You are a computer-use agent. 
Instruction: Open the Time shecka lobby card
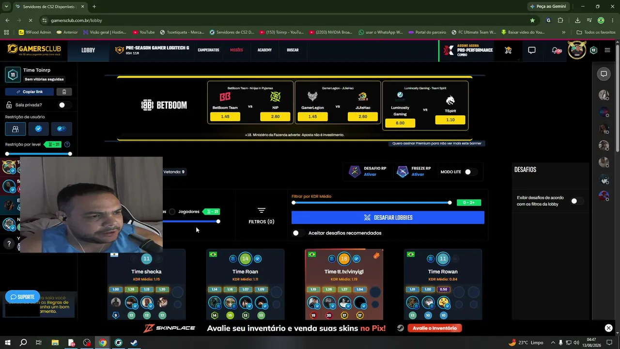coord(146,285)
